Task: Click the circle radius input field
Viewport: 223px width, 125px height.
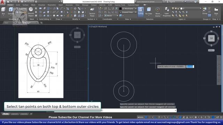Action: click(190, 66)
